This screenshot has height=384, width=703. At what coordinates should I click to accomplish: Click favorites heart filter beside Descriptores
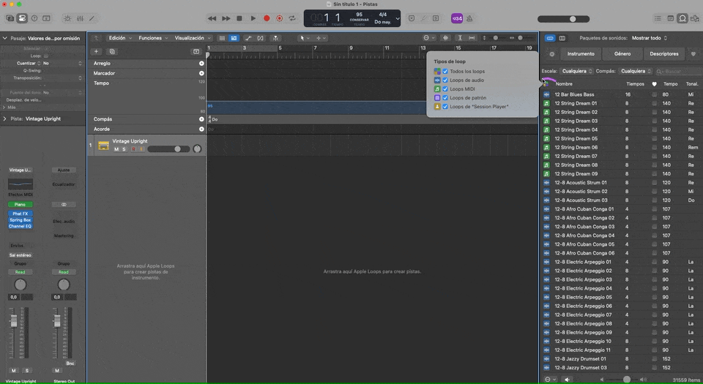[x=693, y=53]
